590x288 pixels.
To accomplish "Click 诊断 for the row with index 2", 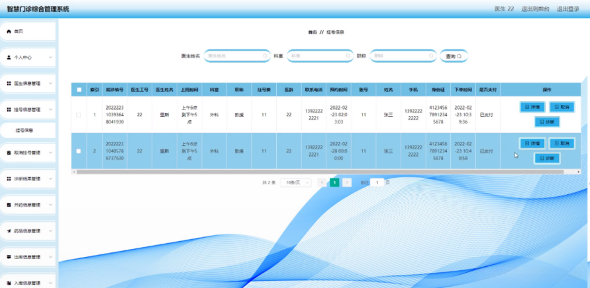I will tap(547, 158).
